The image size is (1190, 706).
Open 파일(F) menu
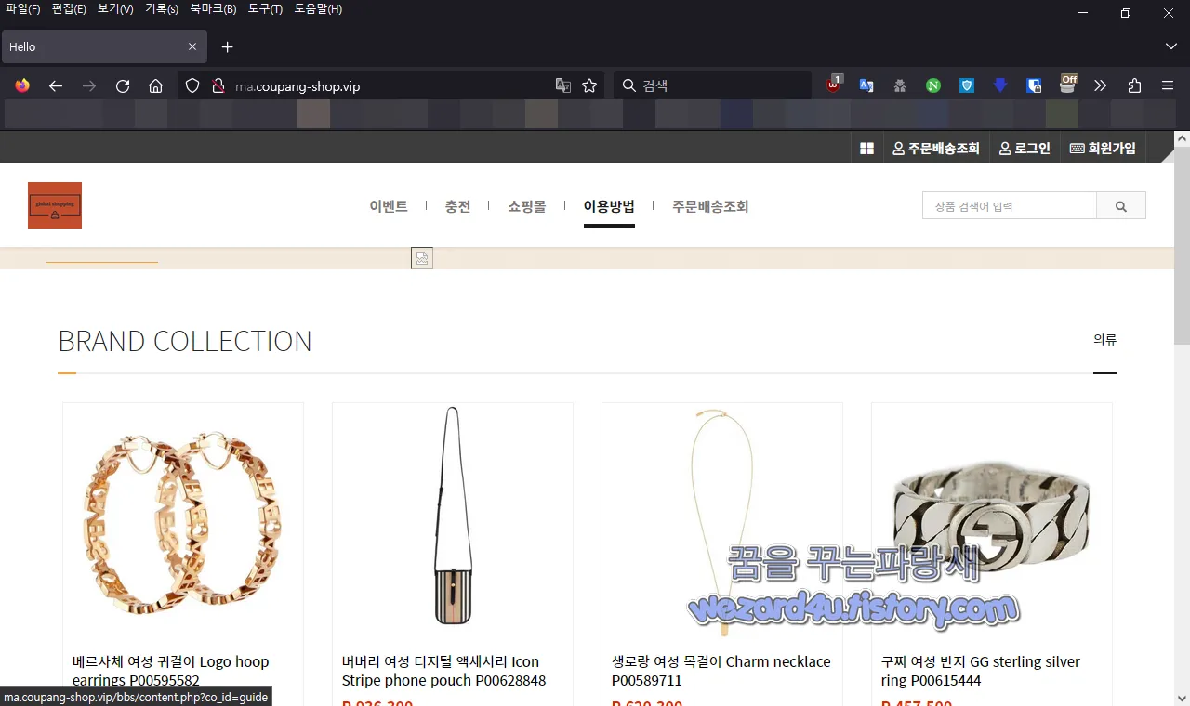pos(23,9)
